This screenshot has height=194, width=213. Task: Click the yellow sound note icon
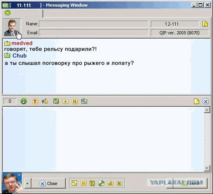[110, 183]
